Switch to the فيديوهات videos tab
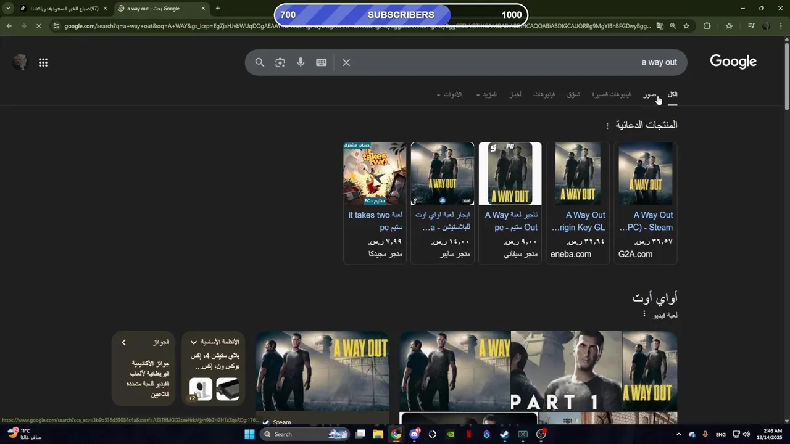The image size is (790, 444). (544, 94)
